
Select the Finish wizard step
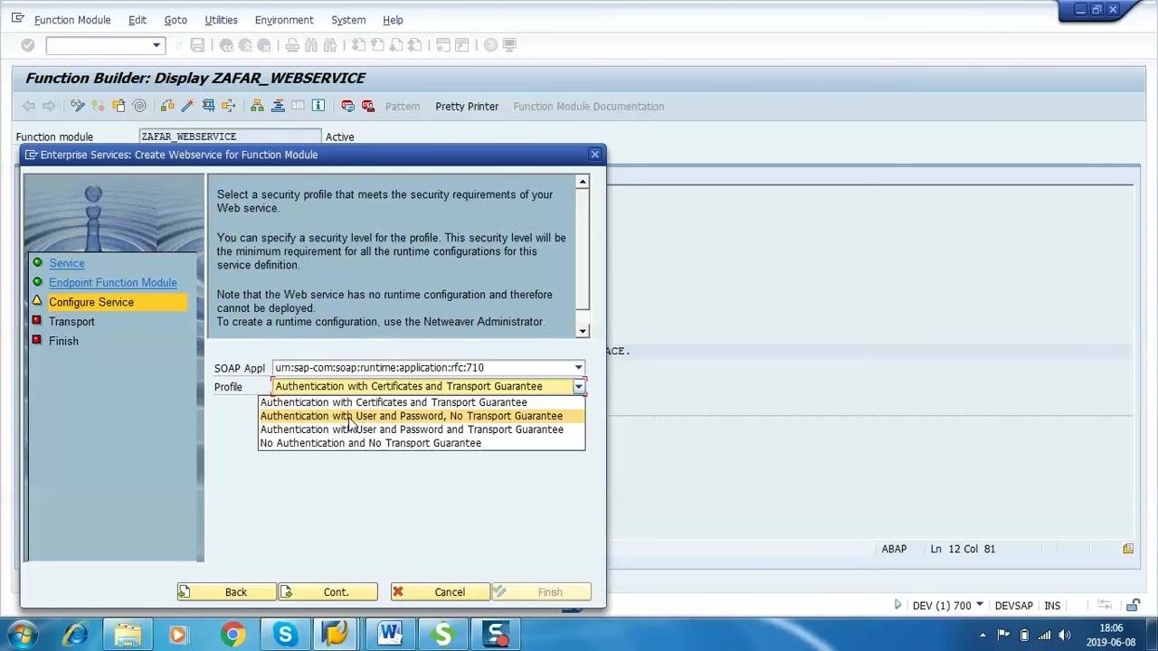pyautogui.click(x=63, y=342)
